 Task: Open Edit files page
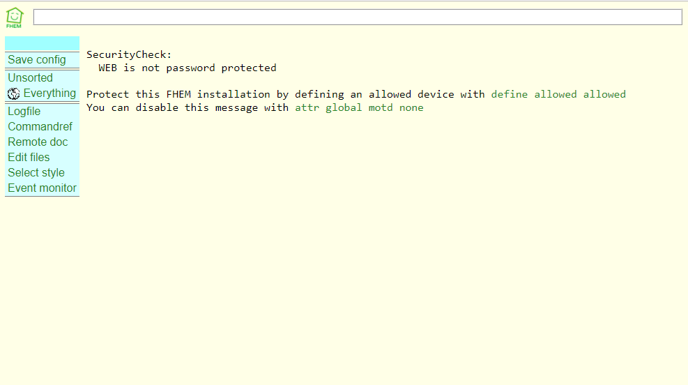click(29, 157)
